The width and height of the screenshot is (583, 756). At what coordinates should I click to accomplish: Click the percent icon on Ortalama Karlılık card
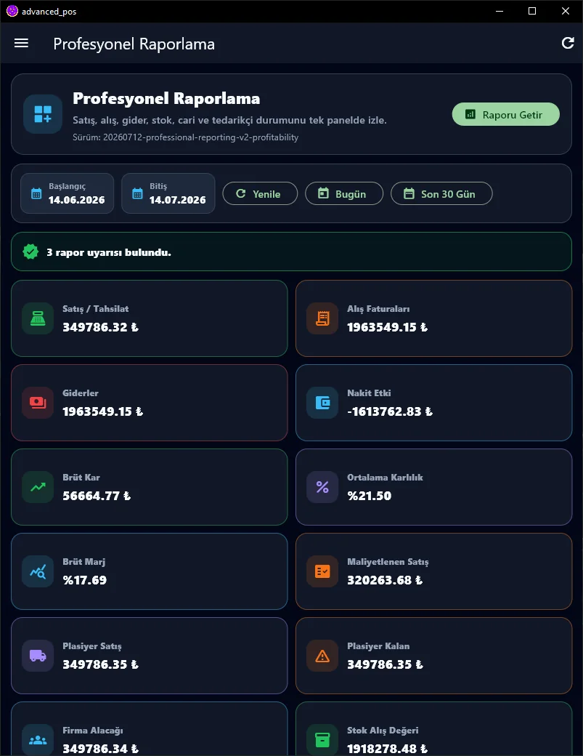322,487
